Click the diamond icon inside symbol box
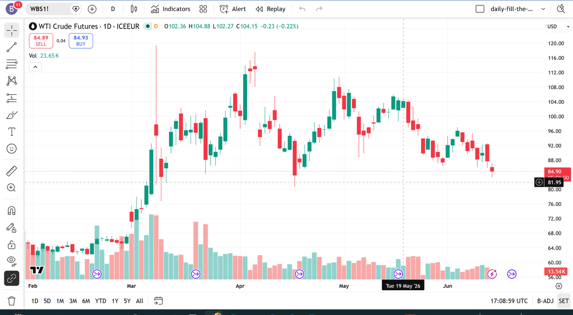573x315 pixels. (75, 9)
